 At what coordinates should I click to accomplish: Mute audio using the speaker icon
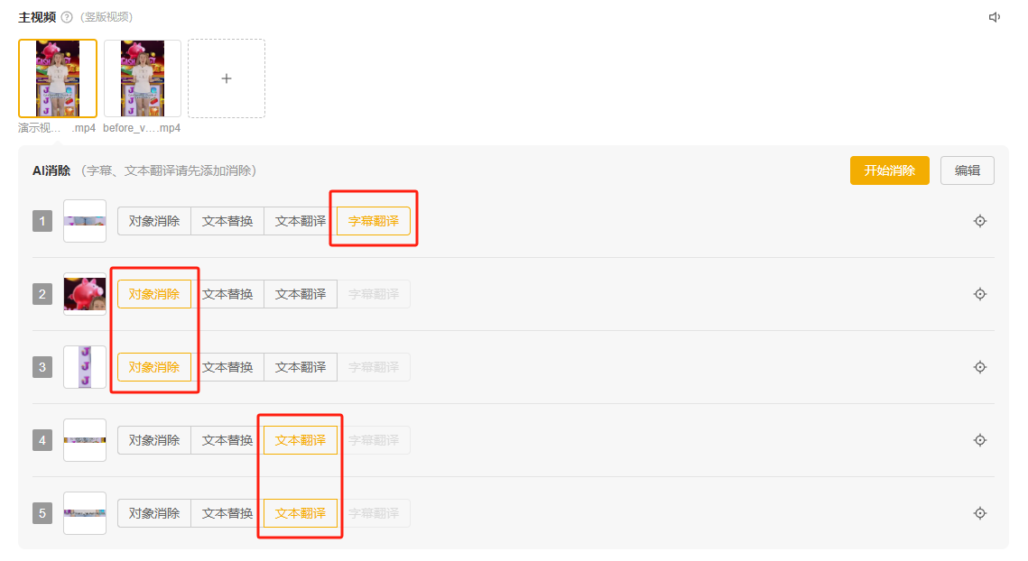coord(995,17)
